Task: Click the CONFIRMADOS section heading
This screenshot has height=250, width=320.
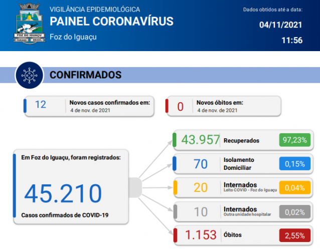Action: click(x=85, y=75)
